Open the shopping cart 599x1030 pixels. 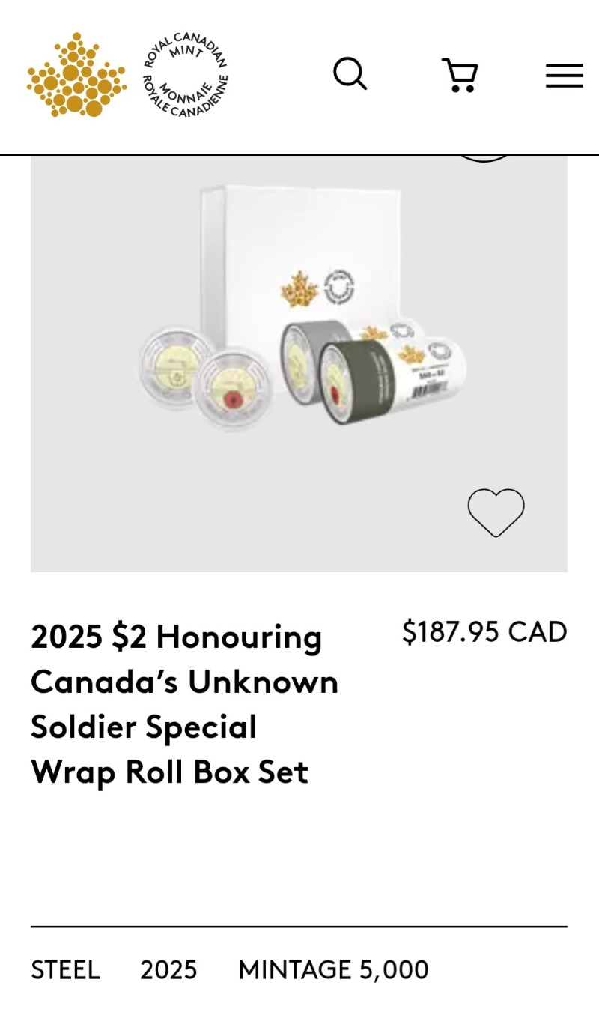click(x=460, y=75)
